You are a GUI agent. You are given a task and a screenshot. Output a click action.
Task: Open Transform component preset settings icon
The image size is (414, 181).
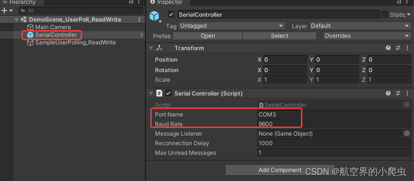pyautogui.click(x=398, y=48)
